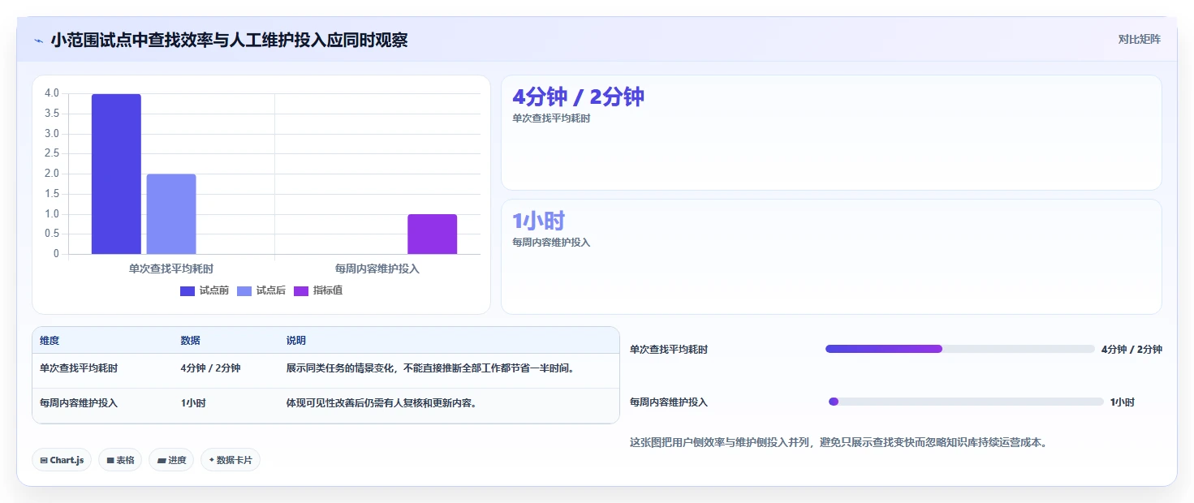Click the tall 试点前 bar for 单次查找平均耗时
This screenshot has height=503, width=1194.
[x=116, y=174]
